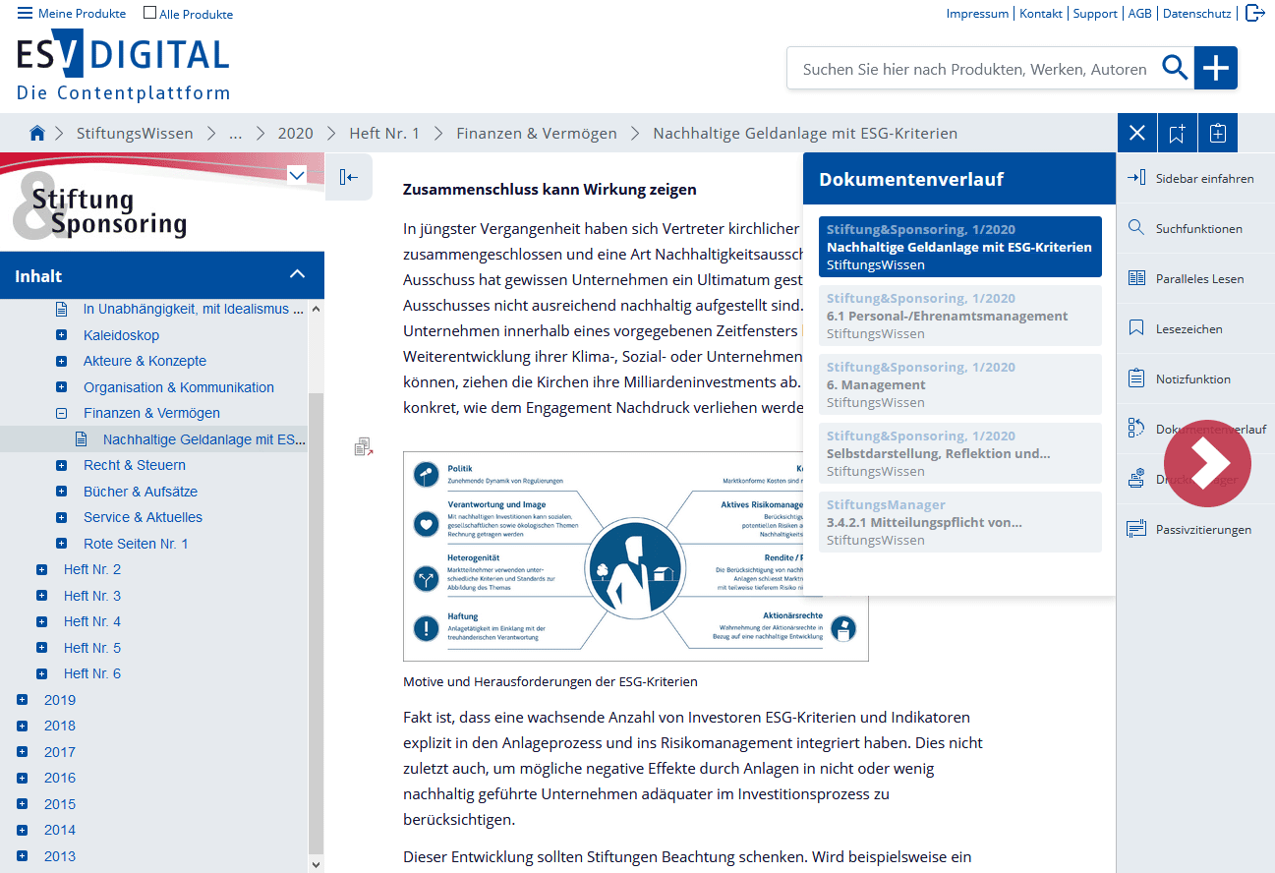Screen dimensions: 1275x873
Task: Expand Organisation & Kommunikation node
Action: click(x=62, y=387)
